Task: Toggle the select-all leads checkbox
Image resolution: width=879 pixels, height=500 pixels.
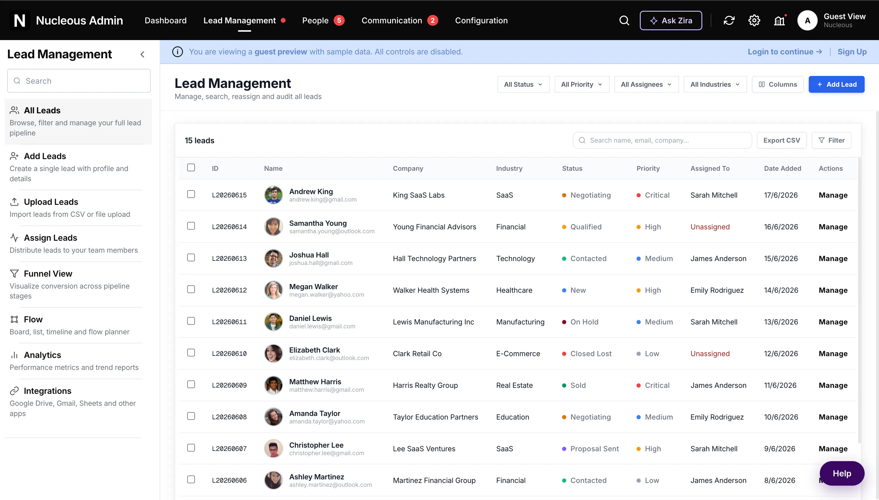Action: pyautogui.click(x=191, y=167)
